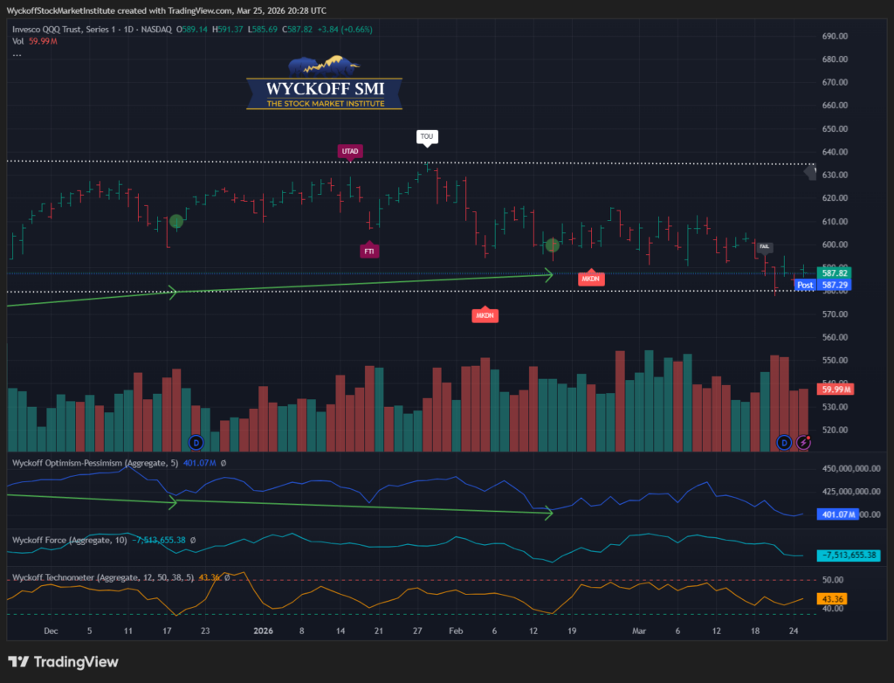Select the green circle marker in mid-February
The height and width of the screenshot is (683, 894).
[553, 245]
